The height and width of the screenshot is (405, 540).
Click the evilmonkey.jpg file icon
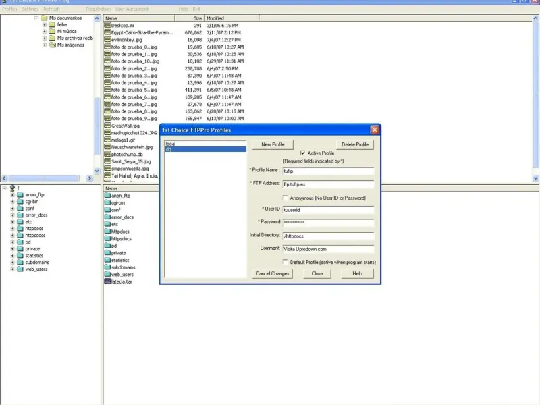107,40
